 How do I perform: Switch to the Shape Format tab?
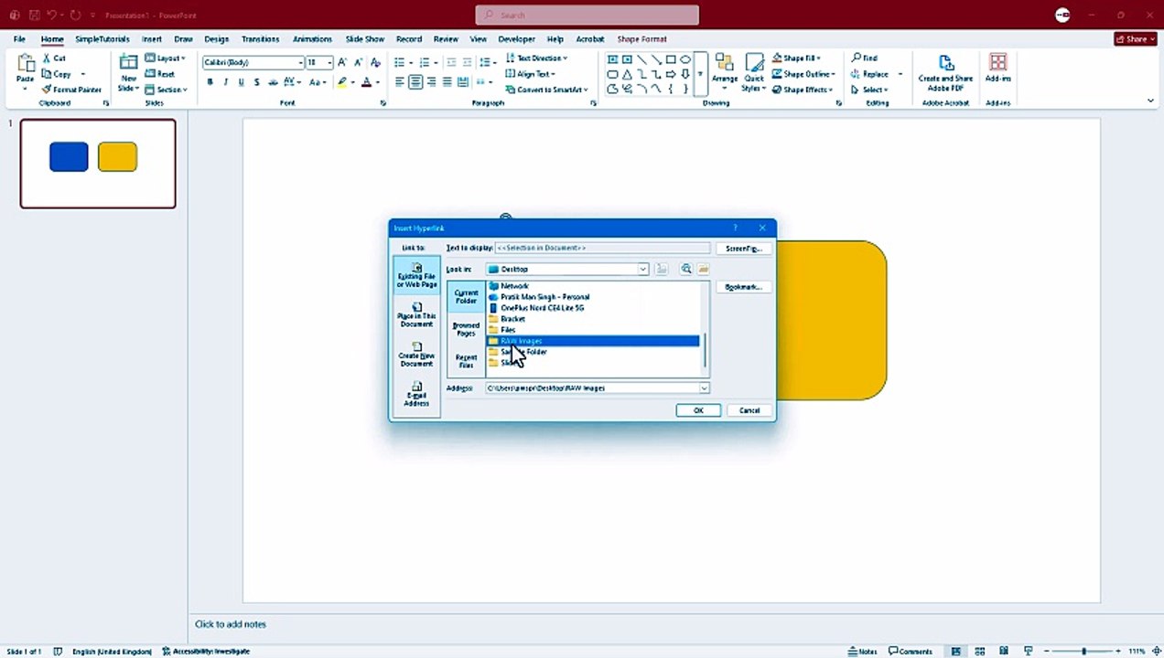[641, 39]
